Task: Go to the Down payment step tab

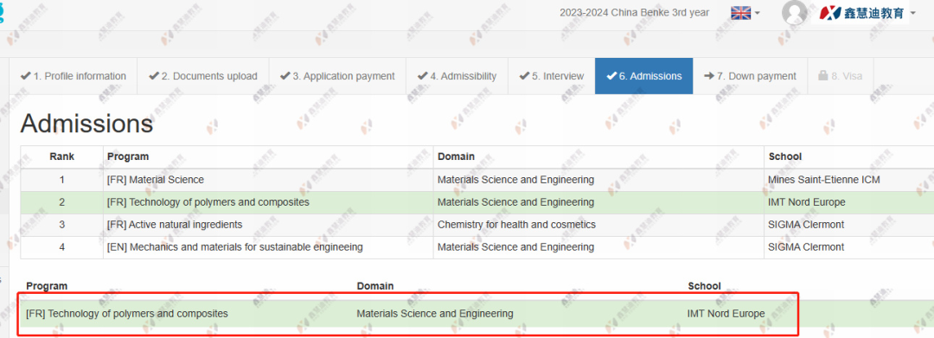Action: 750,76
